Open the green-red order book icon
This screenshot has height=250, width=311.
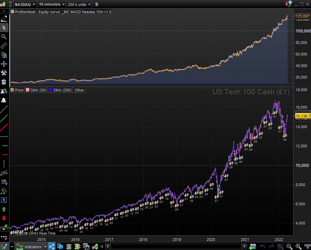77,247
